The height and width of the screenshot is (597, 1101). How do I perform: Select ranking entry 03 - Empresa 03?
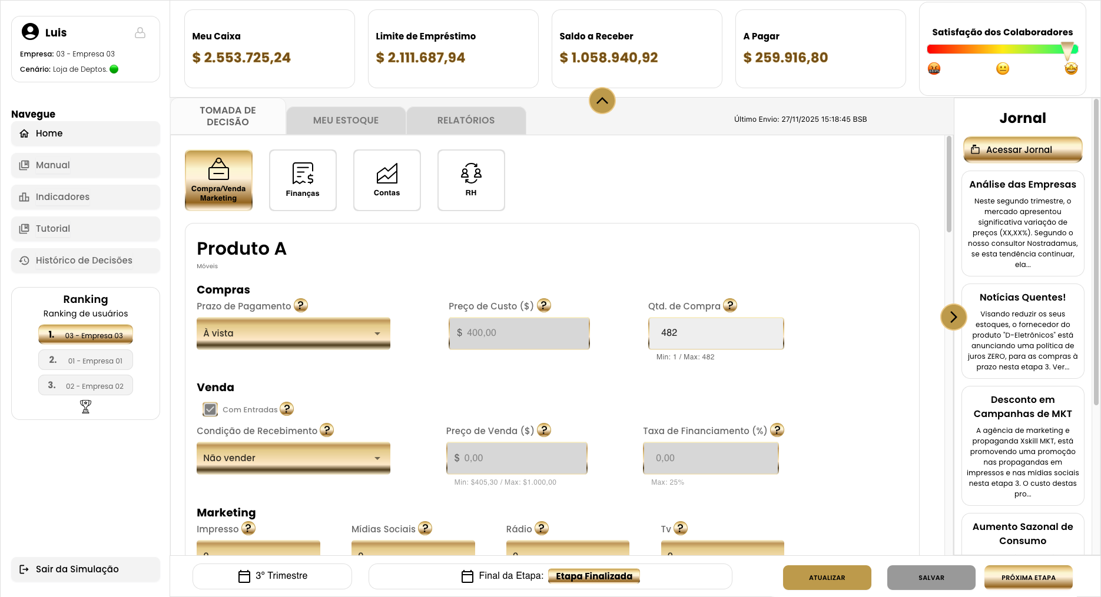click(85, 335)
